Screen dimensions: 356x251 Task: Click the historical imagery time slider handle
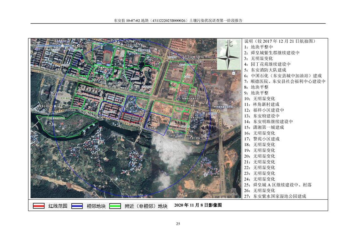62,45
